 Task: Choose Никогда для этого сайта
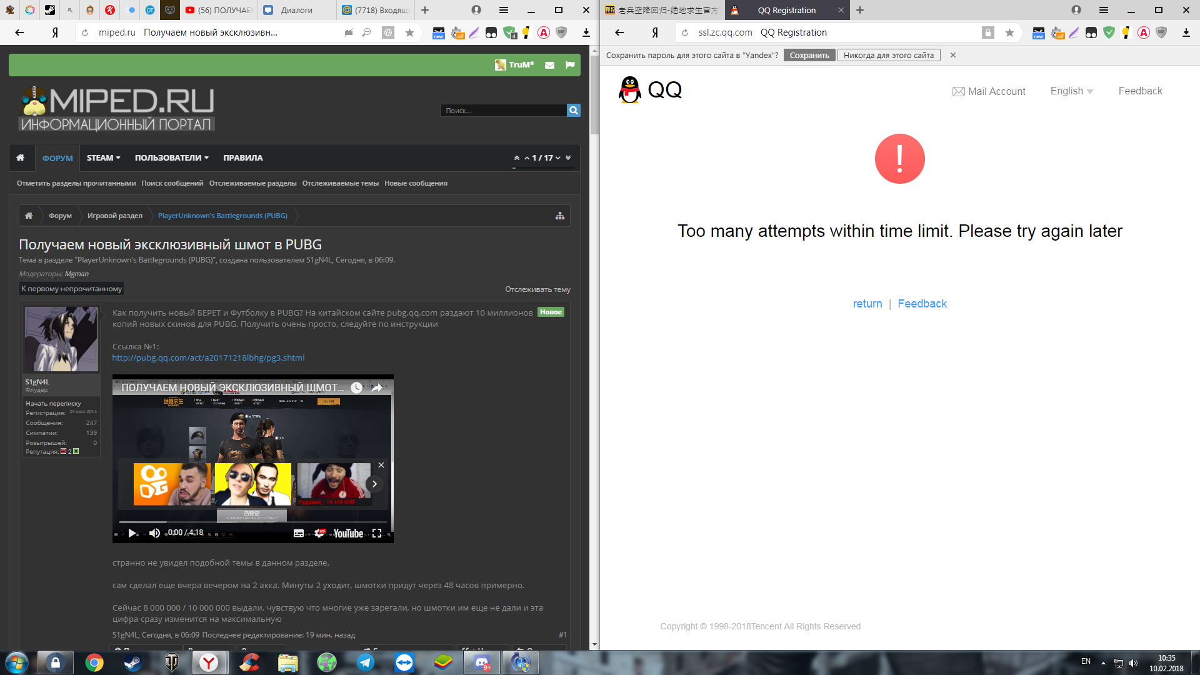tap(889, 55)
